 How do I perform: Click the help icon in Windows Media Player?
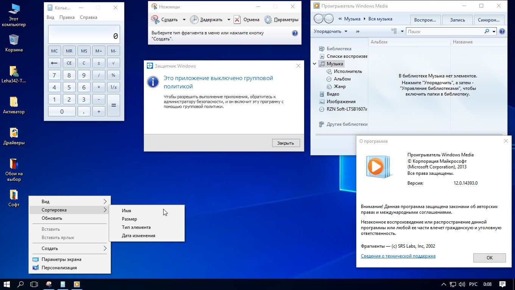[502, 31]
